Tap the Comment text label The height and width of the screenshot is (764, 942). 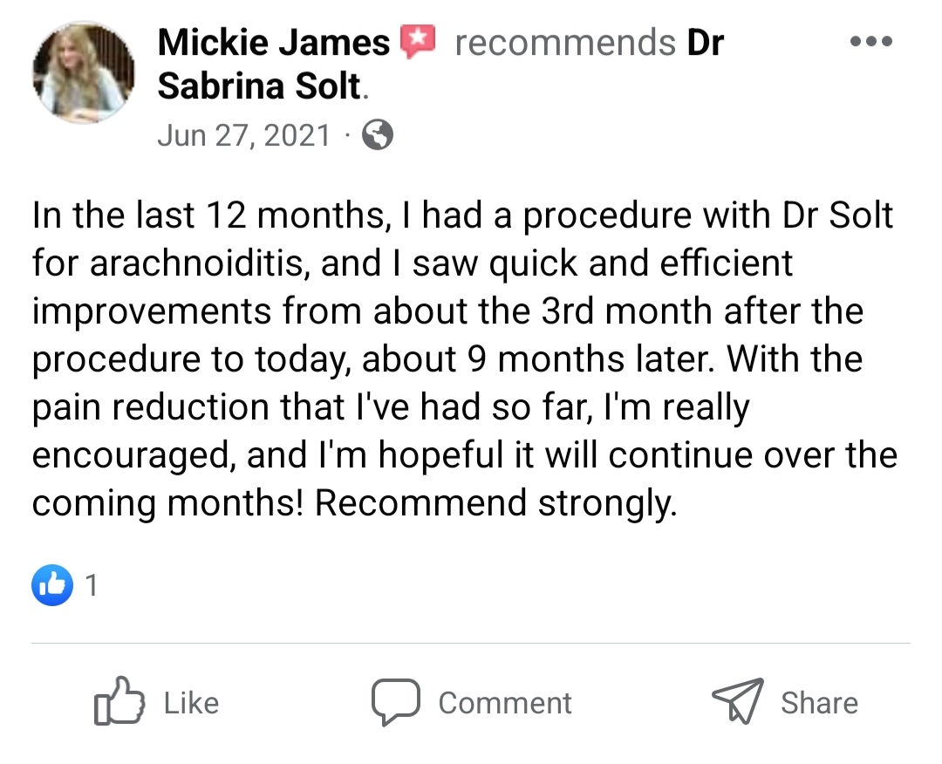(505, 703)
